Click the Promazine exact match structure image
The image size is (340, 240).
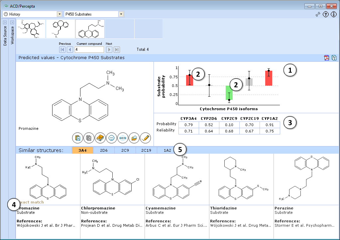(48, 179)
